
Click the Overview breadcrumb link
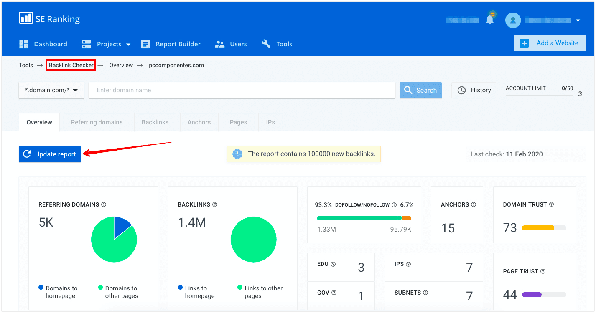pos(121,65)
